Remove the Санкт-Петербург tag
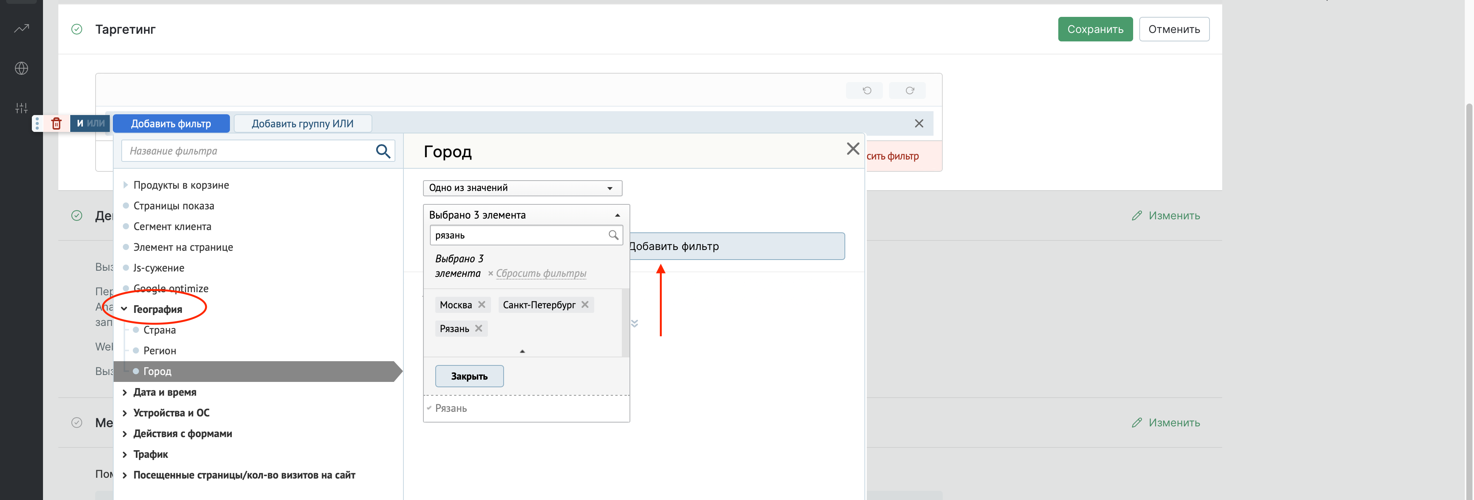This screenshot has height=500, width=1474. tap(585, 304)
